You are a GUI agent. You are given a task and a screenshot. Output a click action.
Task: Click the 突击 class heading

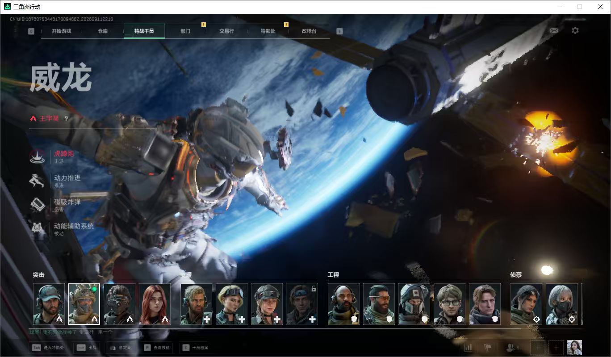click(x=38, y=275)
